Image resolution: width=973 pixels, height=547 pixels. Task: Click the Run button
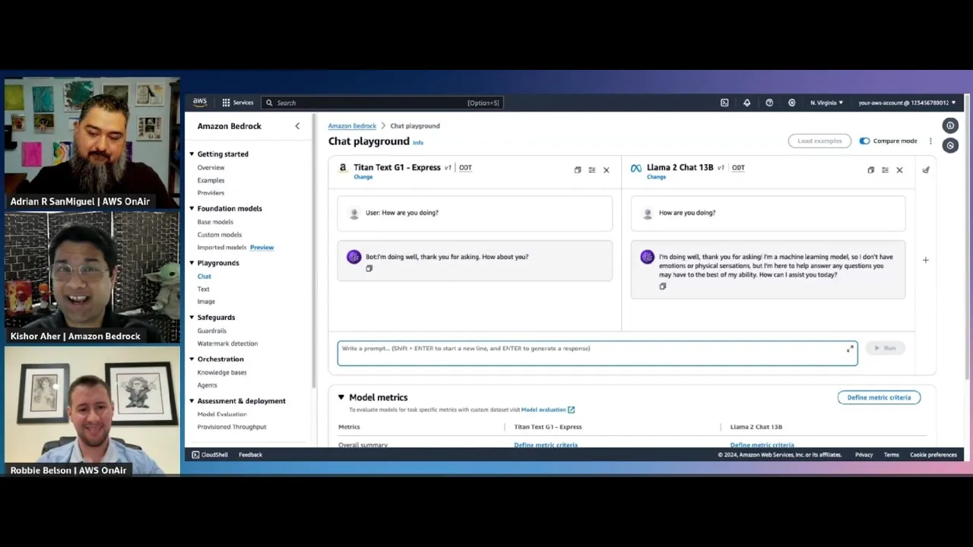[x=885, y=348]
